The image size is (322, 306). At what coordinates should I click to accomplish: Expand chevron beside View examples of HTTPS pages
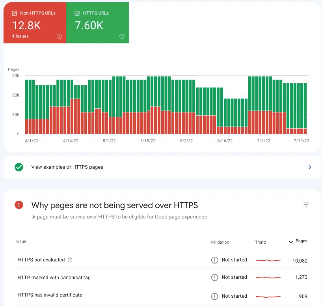click(310, 167)
